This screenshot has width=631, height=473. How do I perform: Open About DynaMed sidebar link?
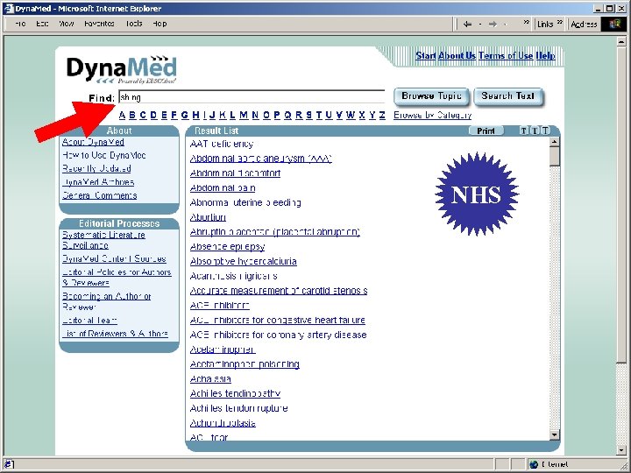[93, 142]
